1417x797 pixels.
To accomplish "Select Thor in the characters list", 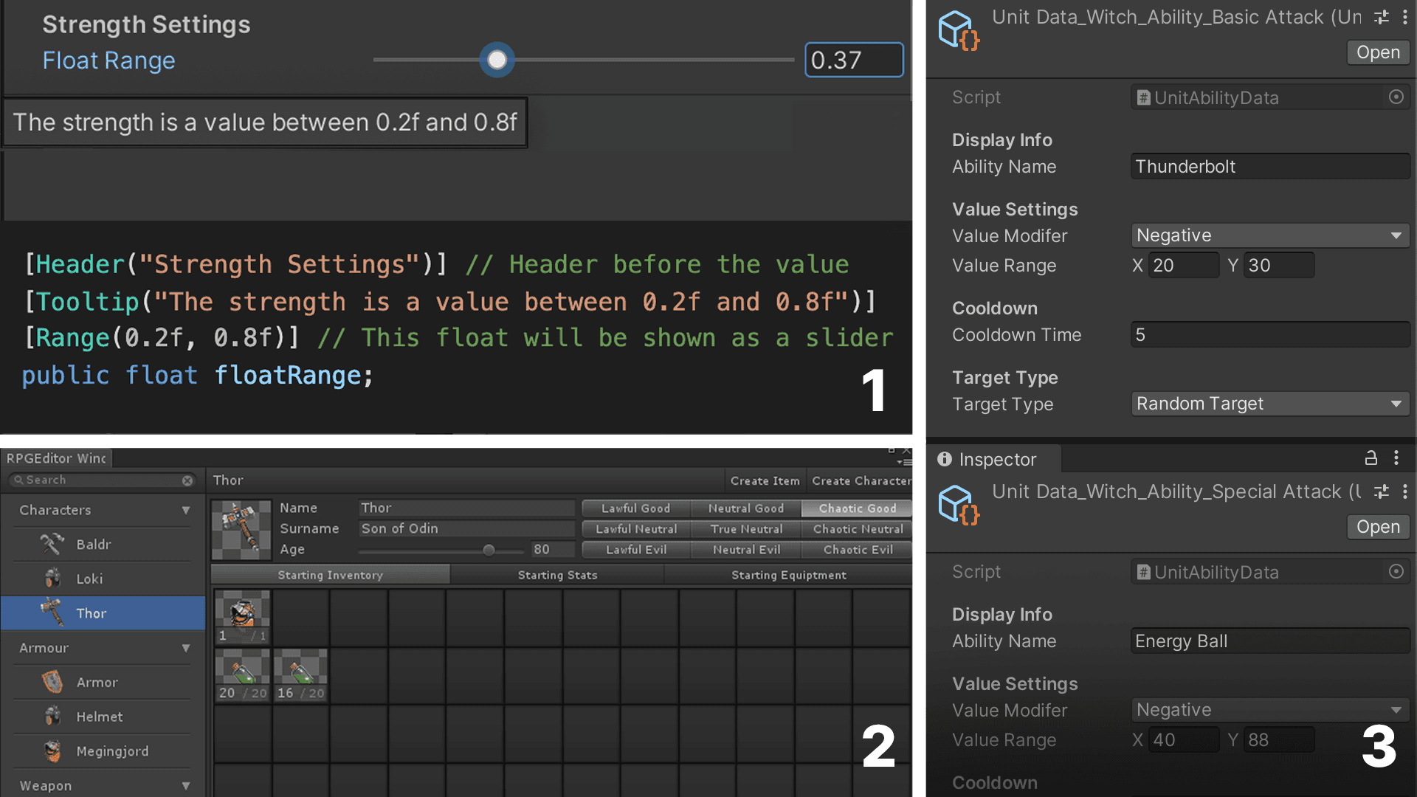I will [x=103, y=613].
